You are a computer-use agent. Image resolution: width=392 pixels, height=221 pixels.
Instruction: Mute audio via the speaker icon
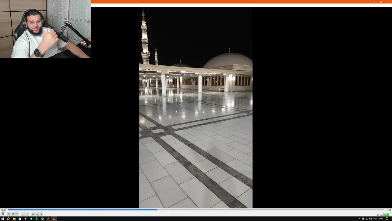[x=378, y=215]
